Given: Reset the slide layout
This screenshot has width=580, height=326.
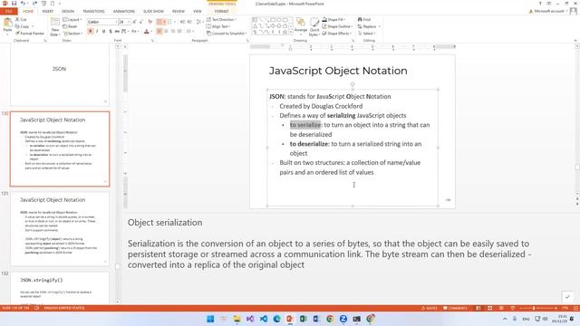Looking at the screenshot, I should (x=70, y=26).
